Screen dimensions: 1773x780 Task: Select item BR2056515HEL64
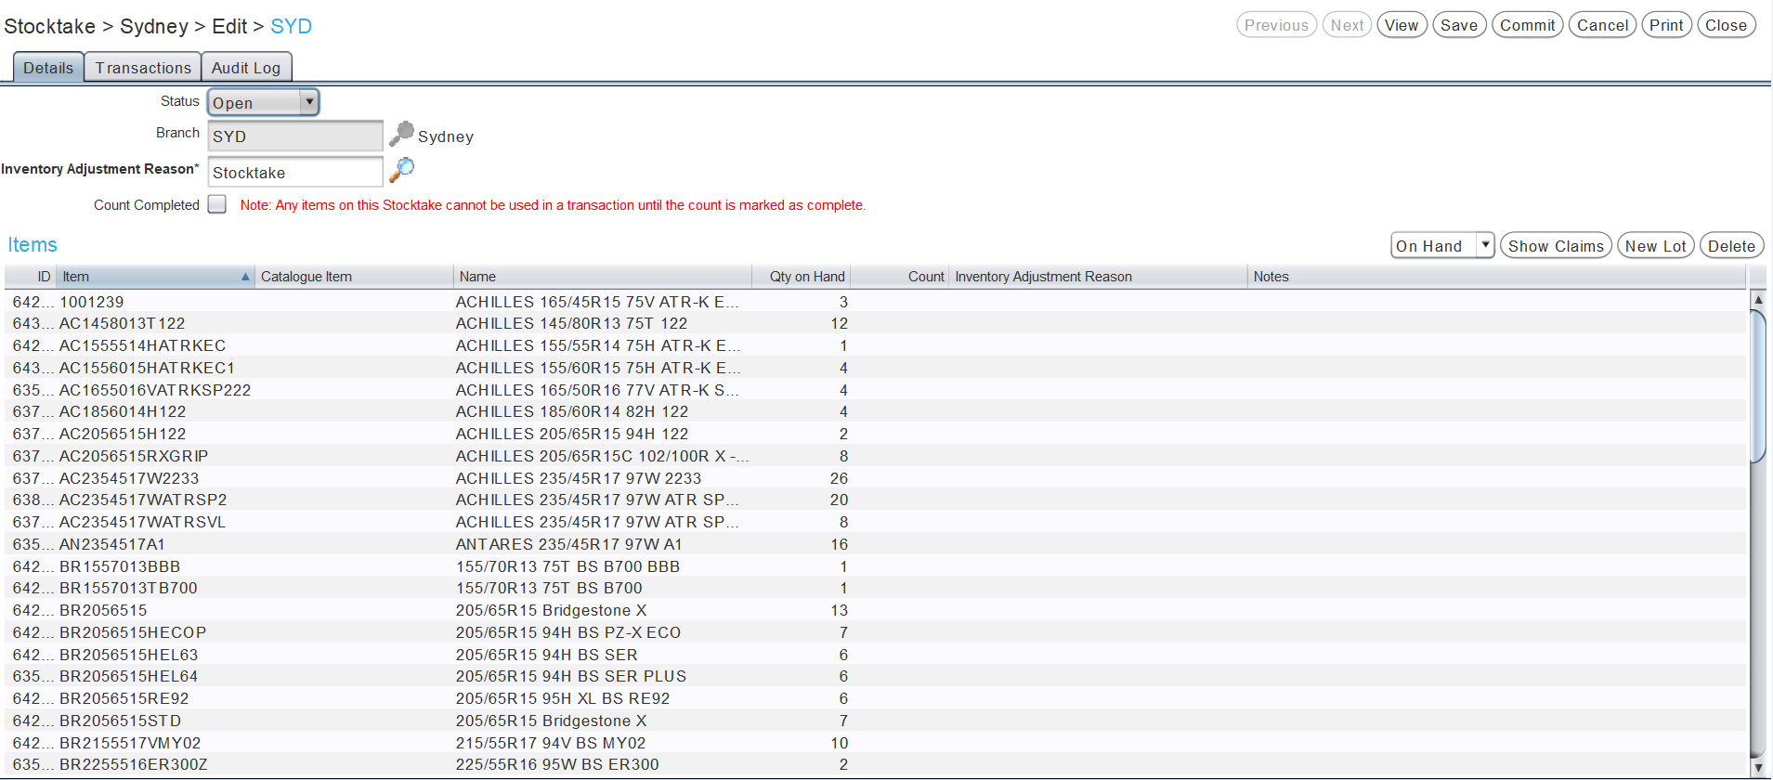pyautogui.click(x=876, y=676)
